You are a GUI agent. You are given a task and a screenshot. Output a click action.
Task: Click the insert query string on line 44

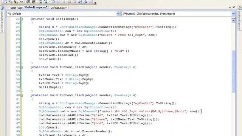143,111
